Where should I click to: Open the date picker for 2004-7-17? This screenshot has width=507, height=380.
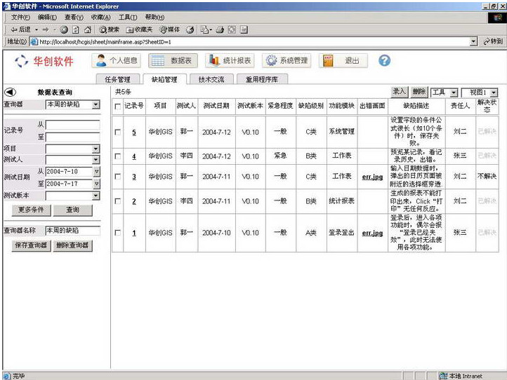pyautogui.click(x=97, y=184)
